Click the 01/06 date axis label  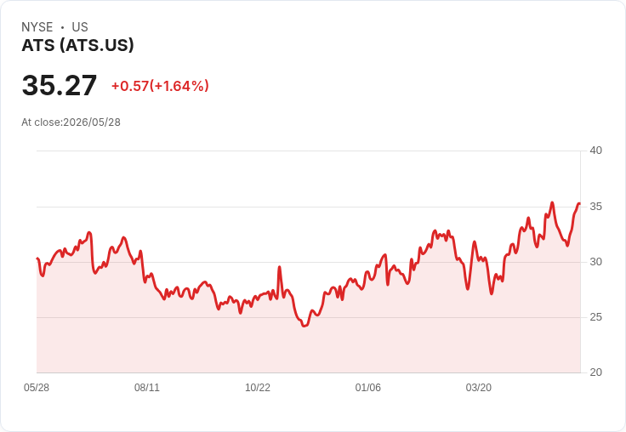coord(368,387)
